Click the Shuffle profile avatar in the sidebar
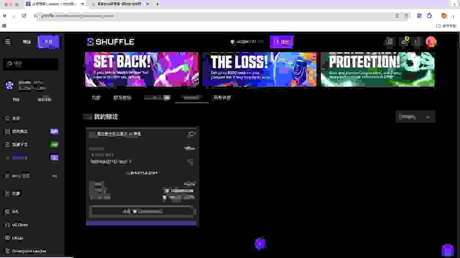The width and height of the screenshot is (460, 258). pos(10,85)
